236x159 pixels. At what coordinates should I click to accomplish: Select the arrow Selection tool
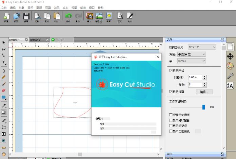coord(4,43)
